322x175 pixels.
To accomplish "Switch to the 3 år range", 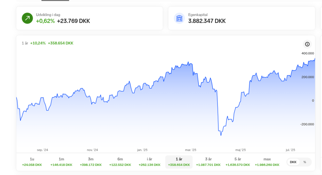I will [208, 162].
